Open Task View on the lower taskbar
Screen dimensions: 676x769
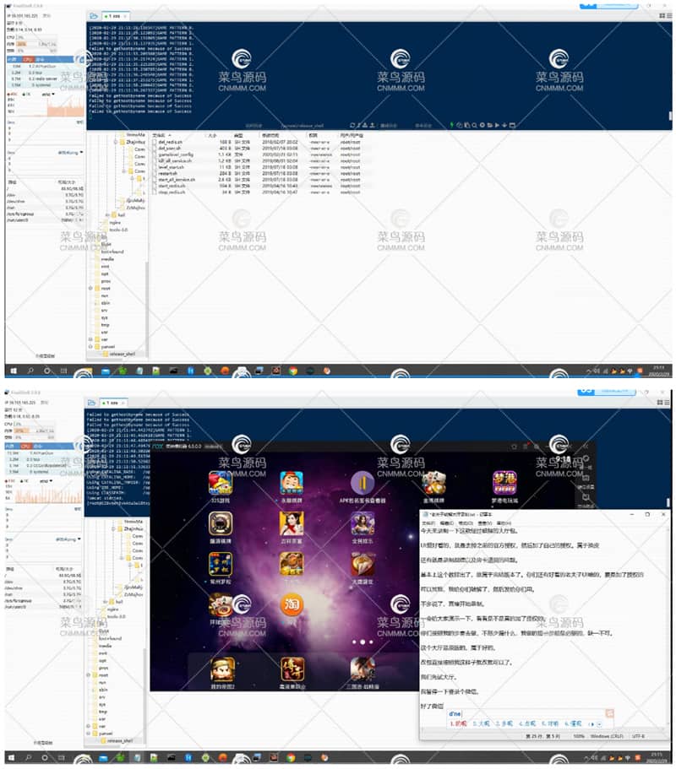coord(62,758)
